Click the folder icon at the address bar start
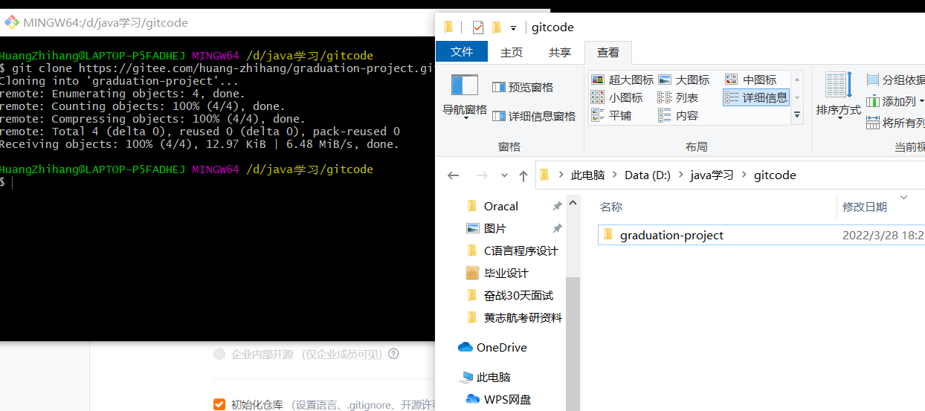This screenshot has width=925, height=411. [544, 175]
